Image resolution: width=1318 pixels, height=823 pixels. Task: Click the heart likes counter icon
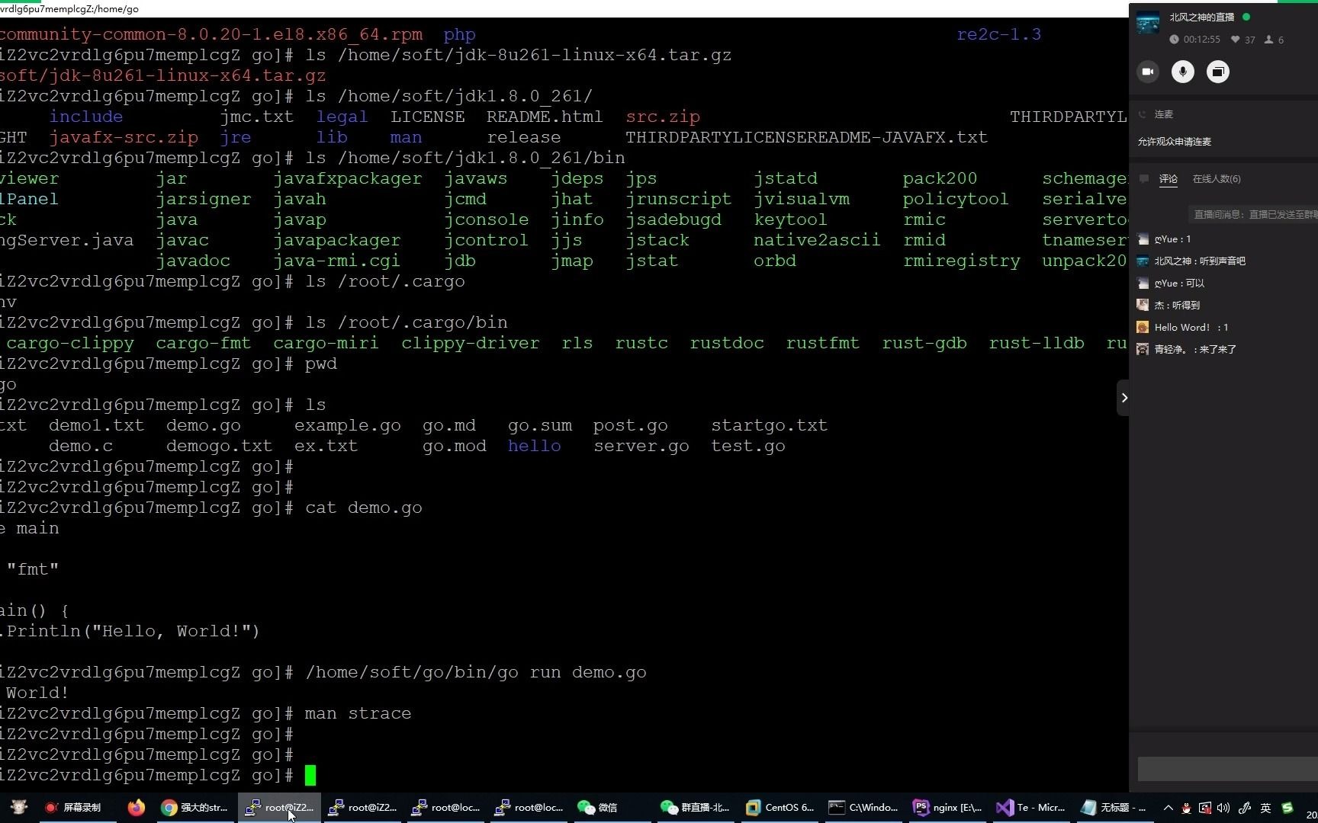1235,40
